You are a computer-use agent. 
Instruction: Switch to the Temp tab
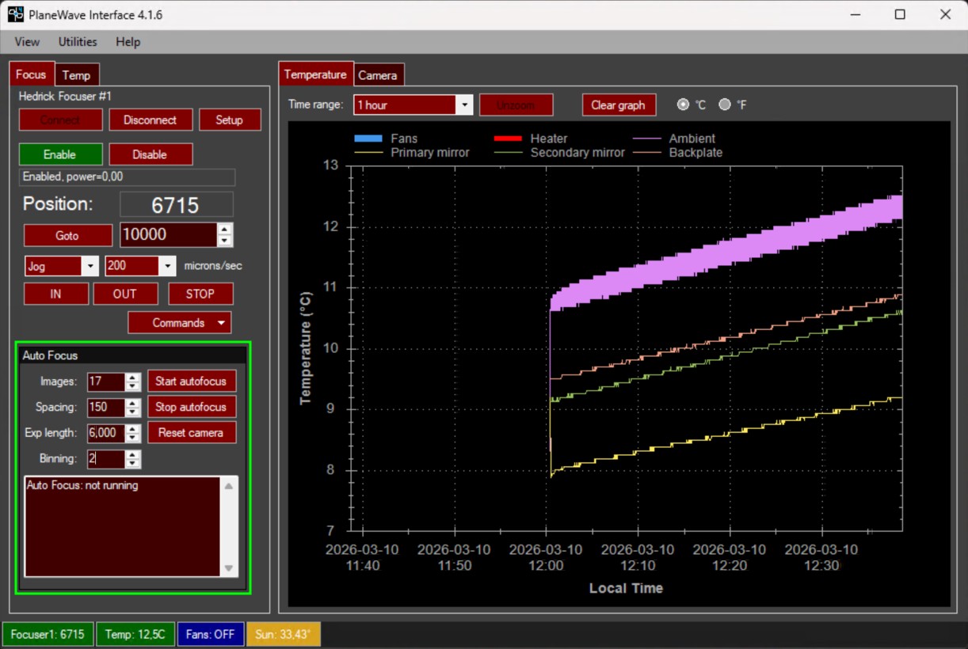pyautogui.click(x=77, y=75)
